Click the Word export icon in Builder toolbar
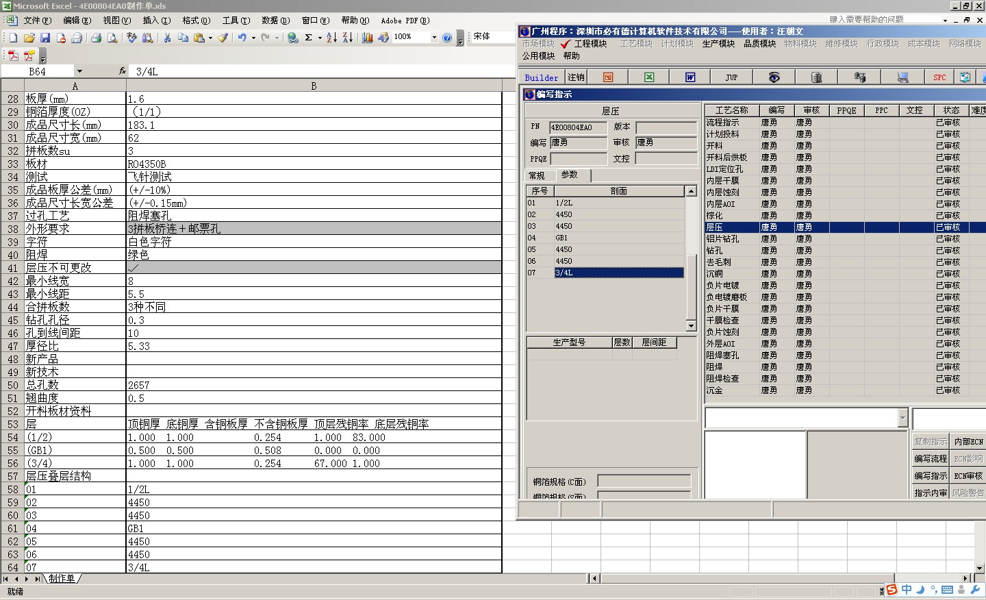 click(x=690, y=77)
